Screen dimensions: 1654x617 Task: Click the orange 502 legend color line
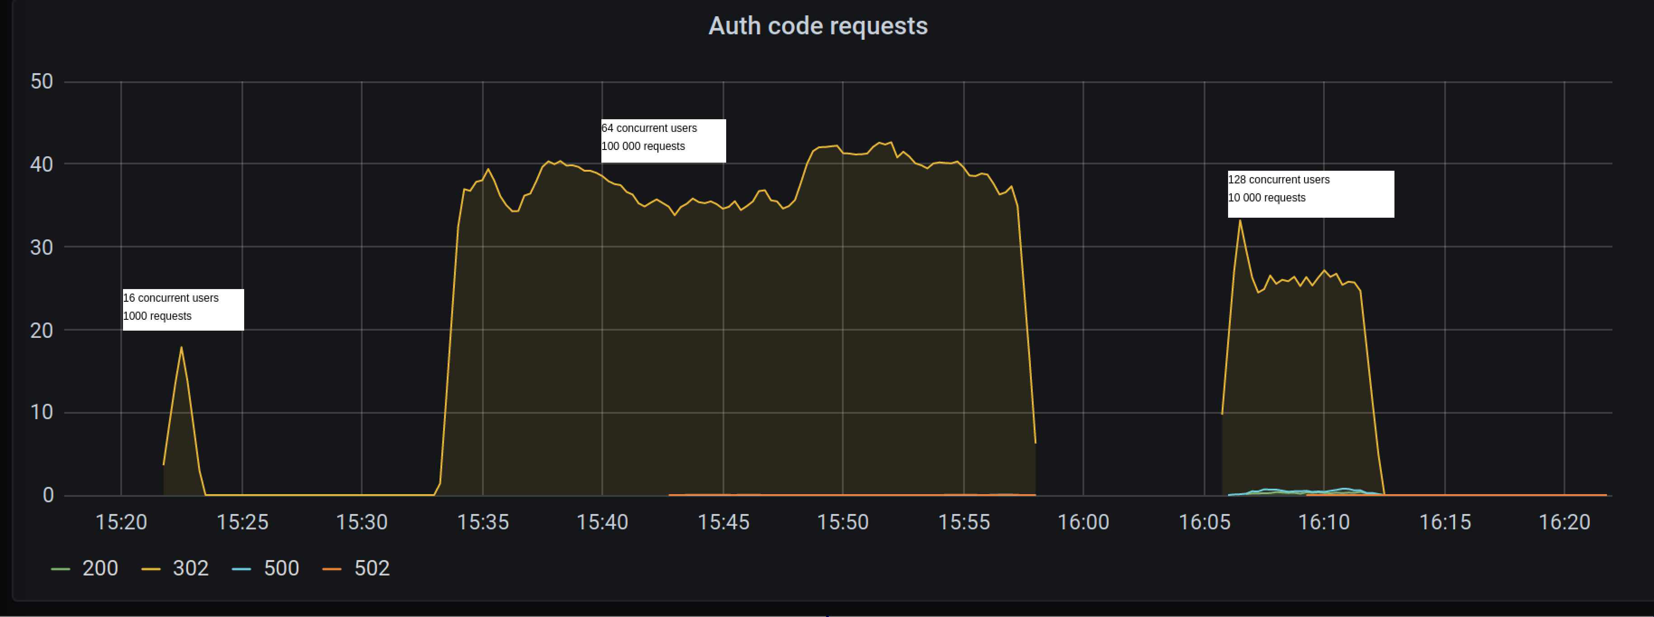332,569
